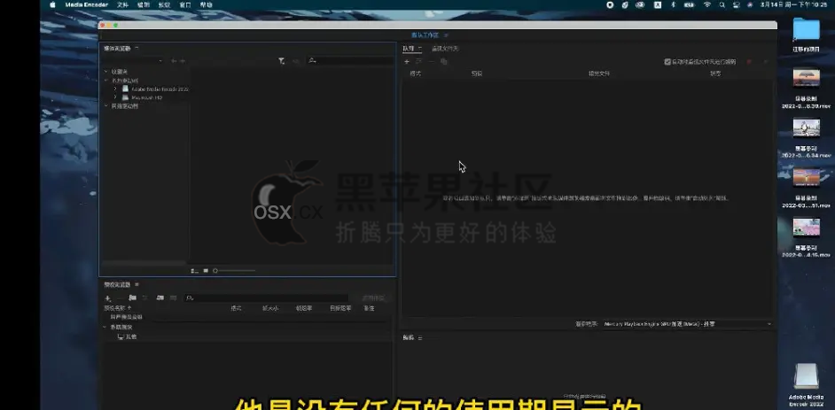Collapse the 网络驱动器 (Network Drives) section
The width and height of the screenshot is (835, 410).
[x=106, y=106]
